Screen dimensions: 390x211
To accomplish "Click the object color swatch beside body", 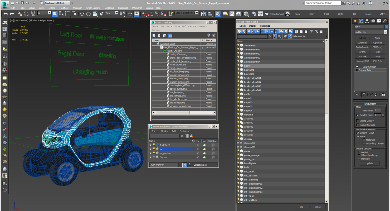I will tap(386, 27).
